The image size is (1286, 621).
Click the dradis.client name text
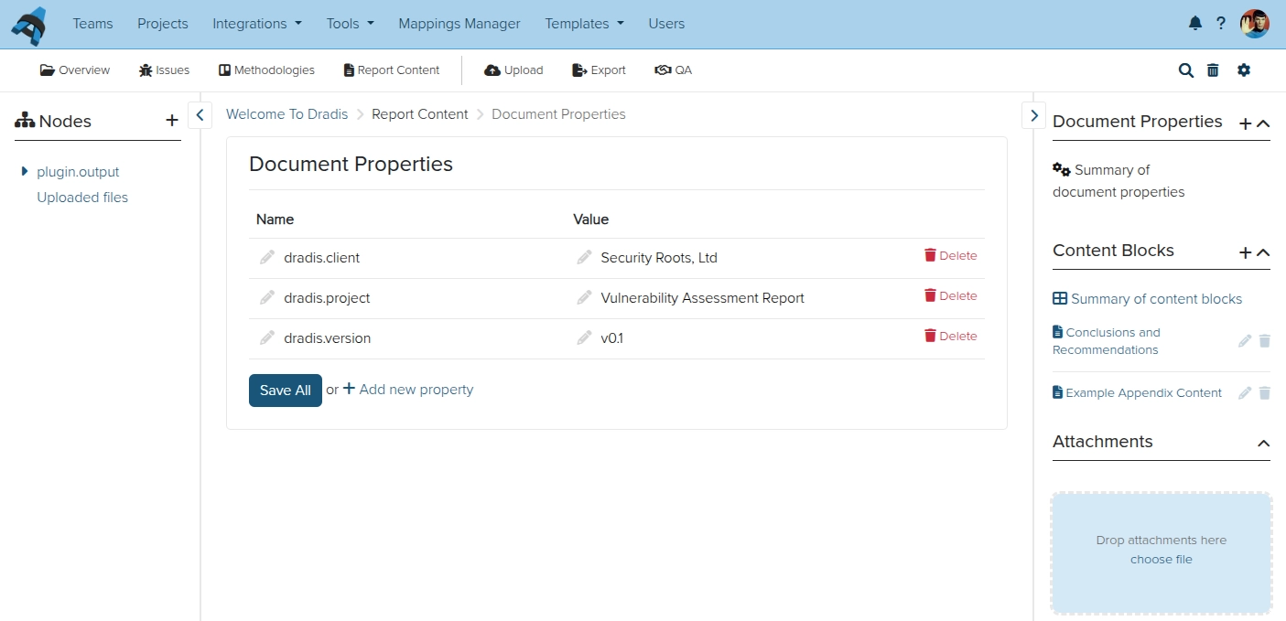[321, 258]
